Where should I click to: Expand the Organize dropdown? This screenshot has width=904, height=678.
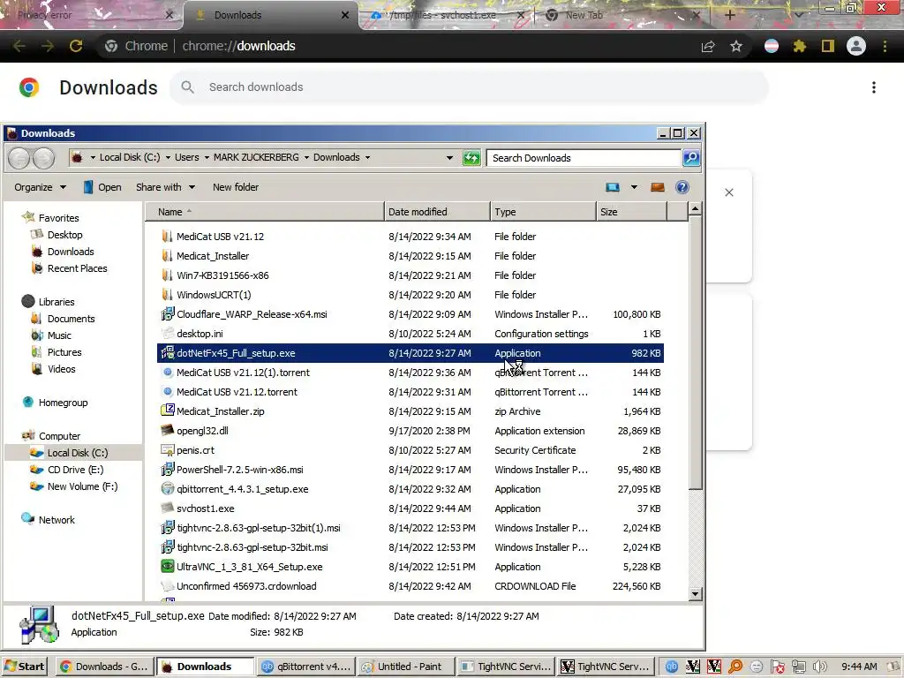[41, 187]
